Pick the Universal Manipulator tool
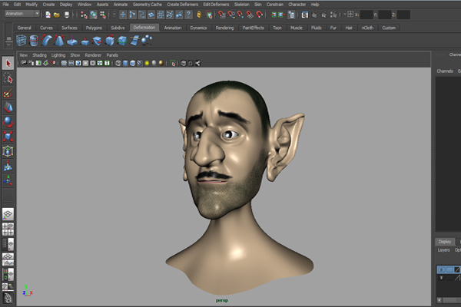The width and height of the screenshot is (461, 307). coord(8,151)
